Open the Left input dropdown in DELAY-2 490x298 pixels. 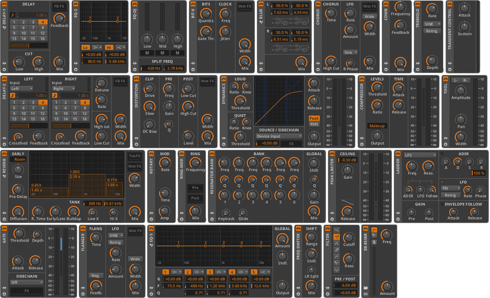21,89
